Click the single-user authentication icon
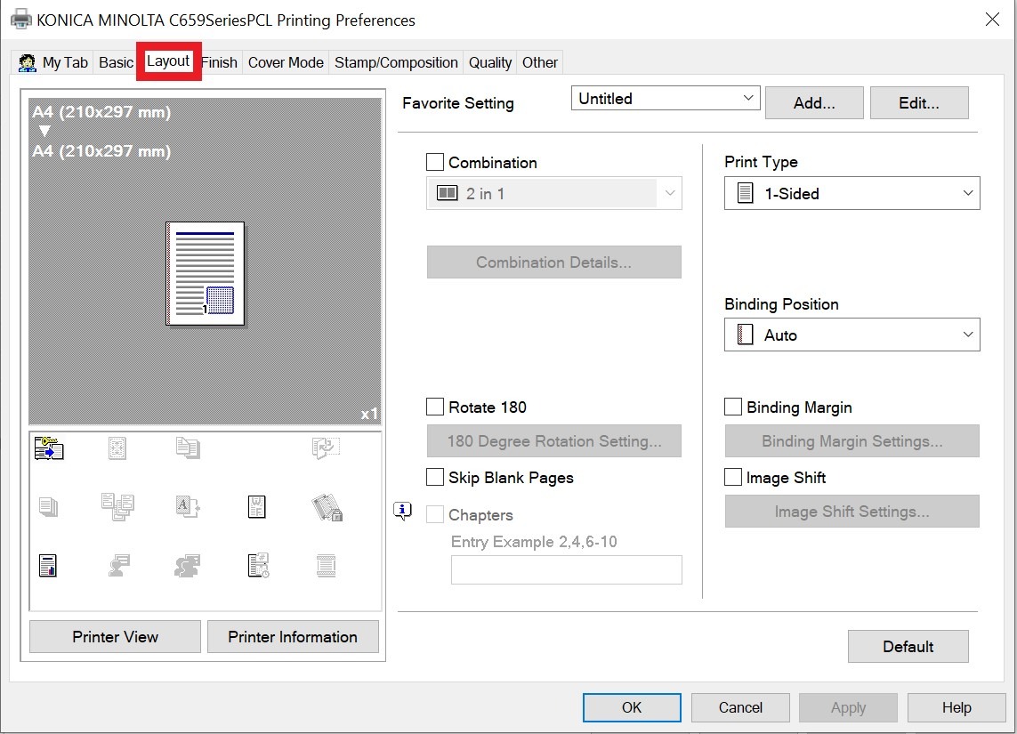 click(117, 565)
